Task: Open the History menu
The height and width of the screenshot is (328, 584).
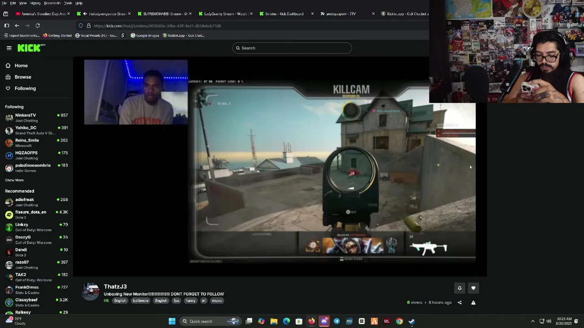Action: pos(35,3)
